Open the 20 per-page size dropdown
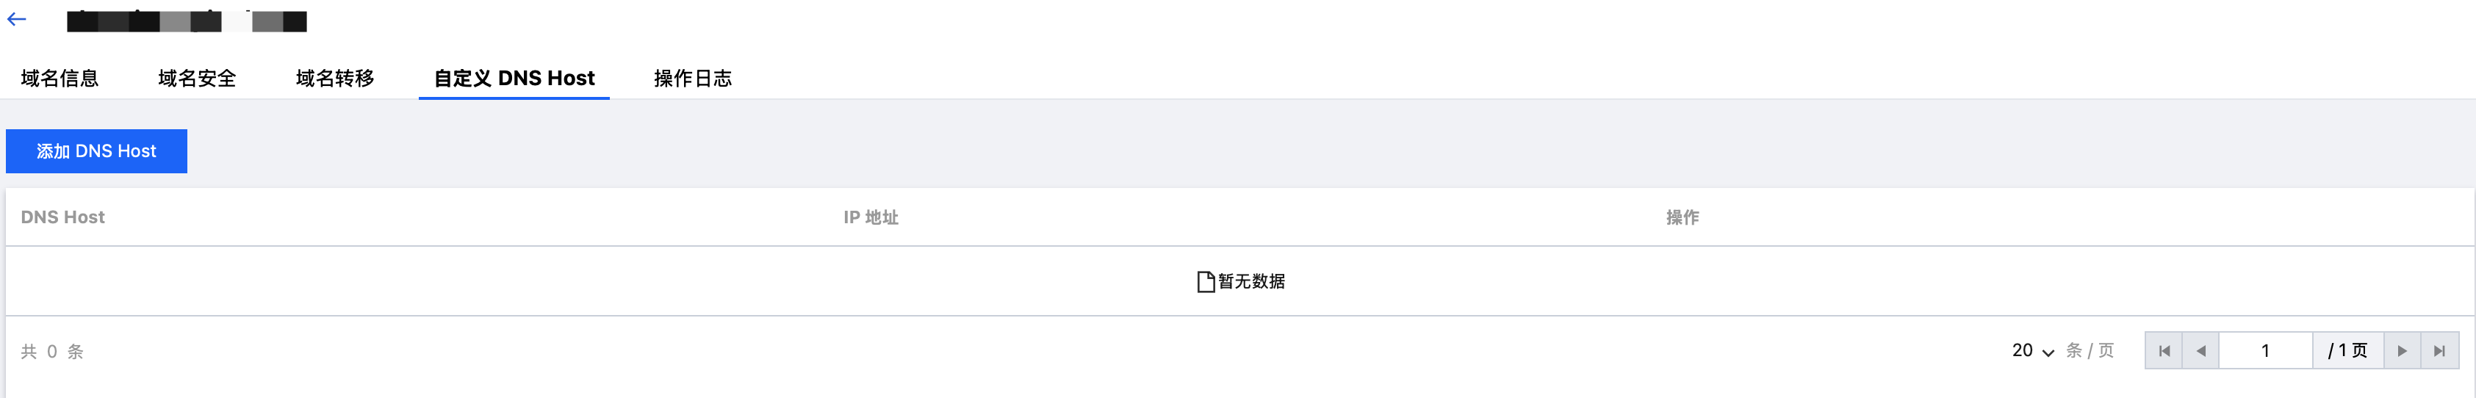This screenshot has width=2476, height=398. point(2032,351)
